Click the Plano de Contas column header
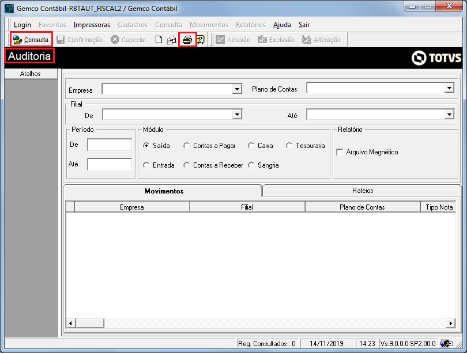Image resolution: width=467 pixels, height=353 pixels. (362, 207)
